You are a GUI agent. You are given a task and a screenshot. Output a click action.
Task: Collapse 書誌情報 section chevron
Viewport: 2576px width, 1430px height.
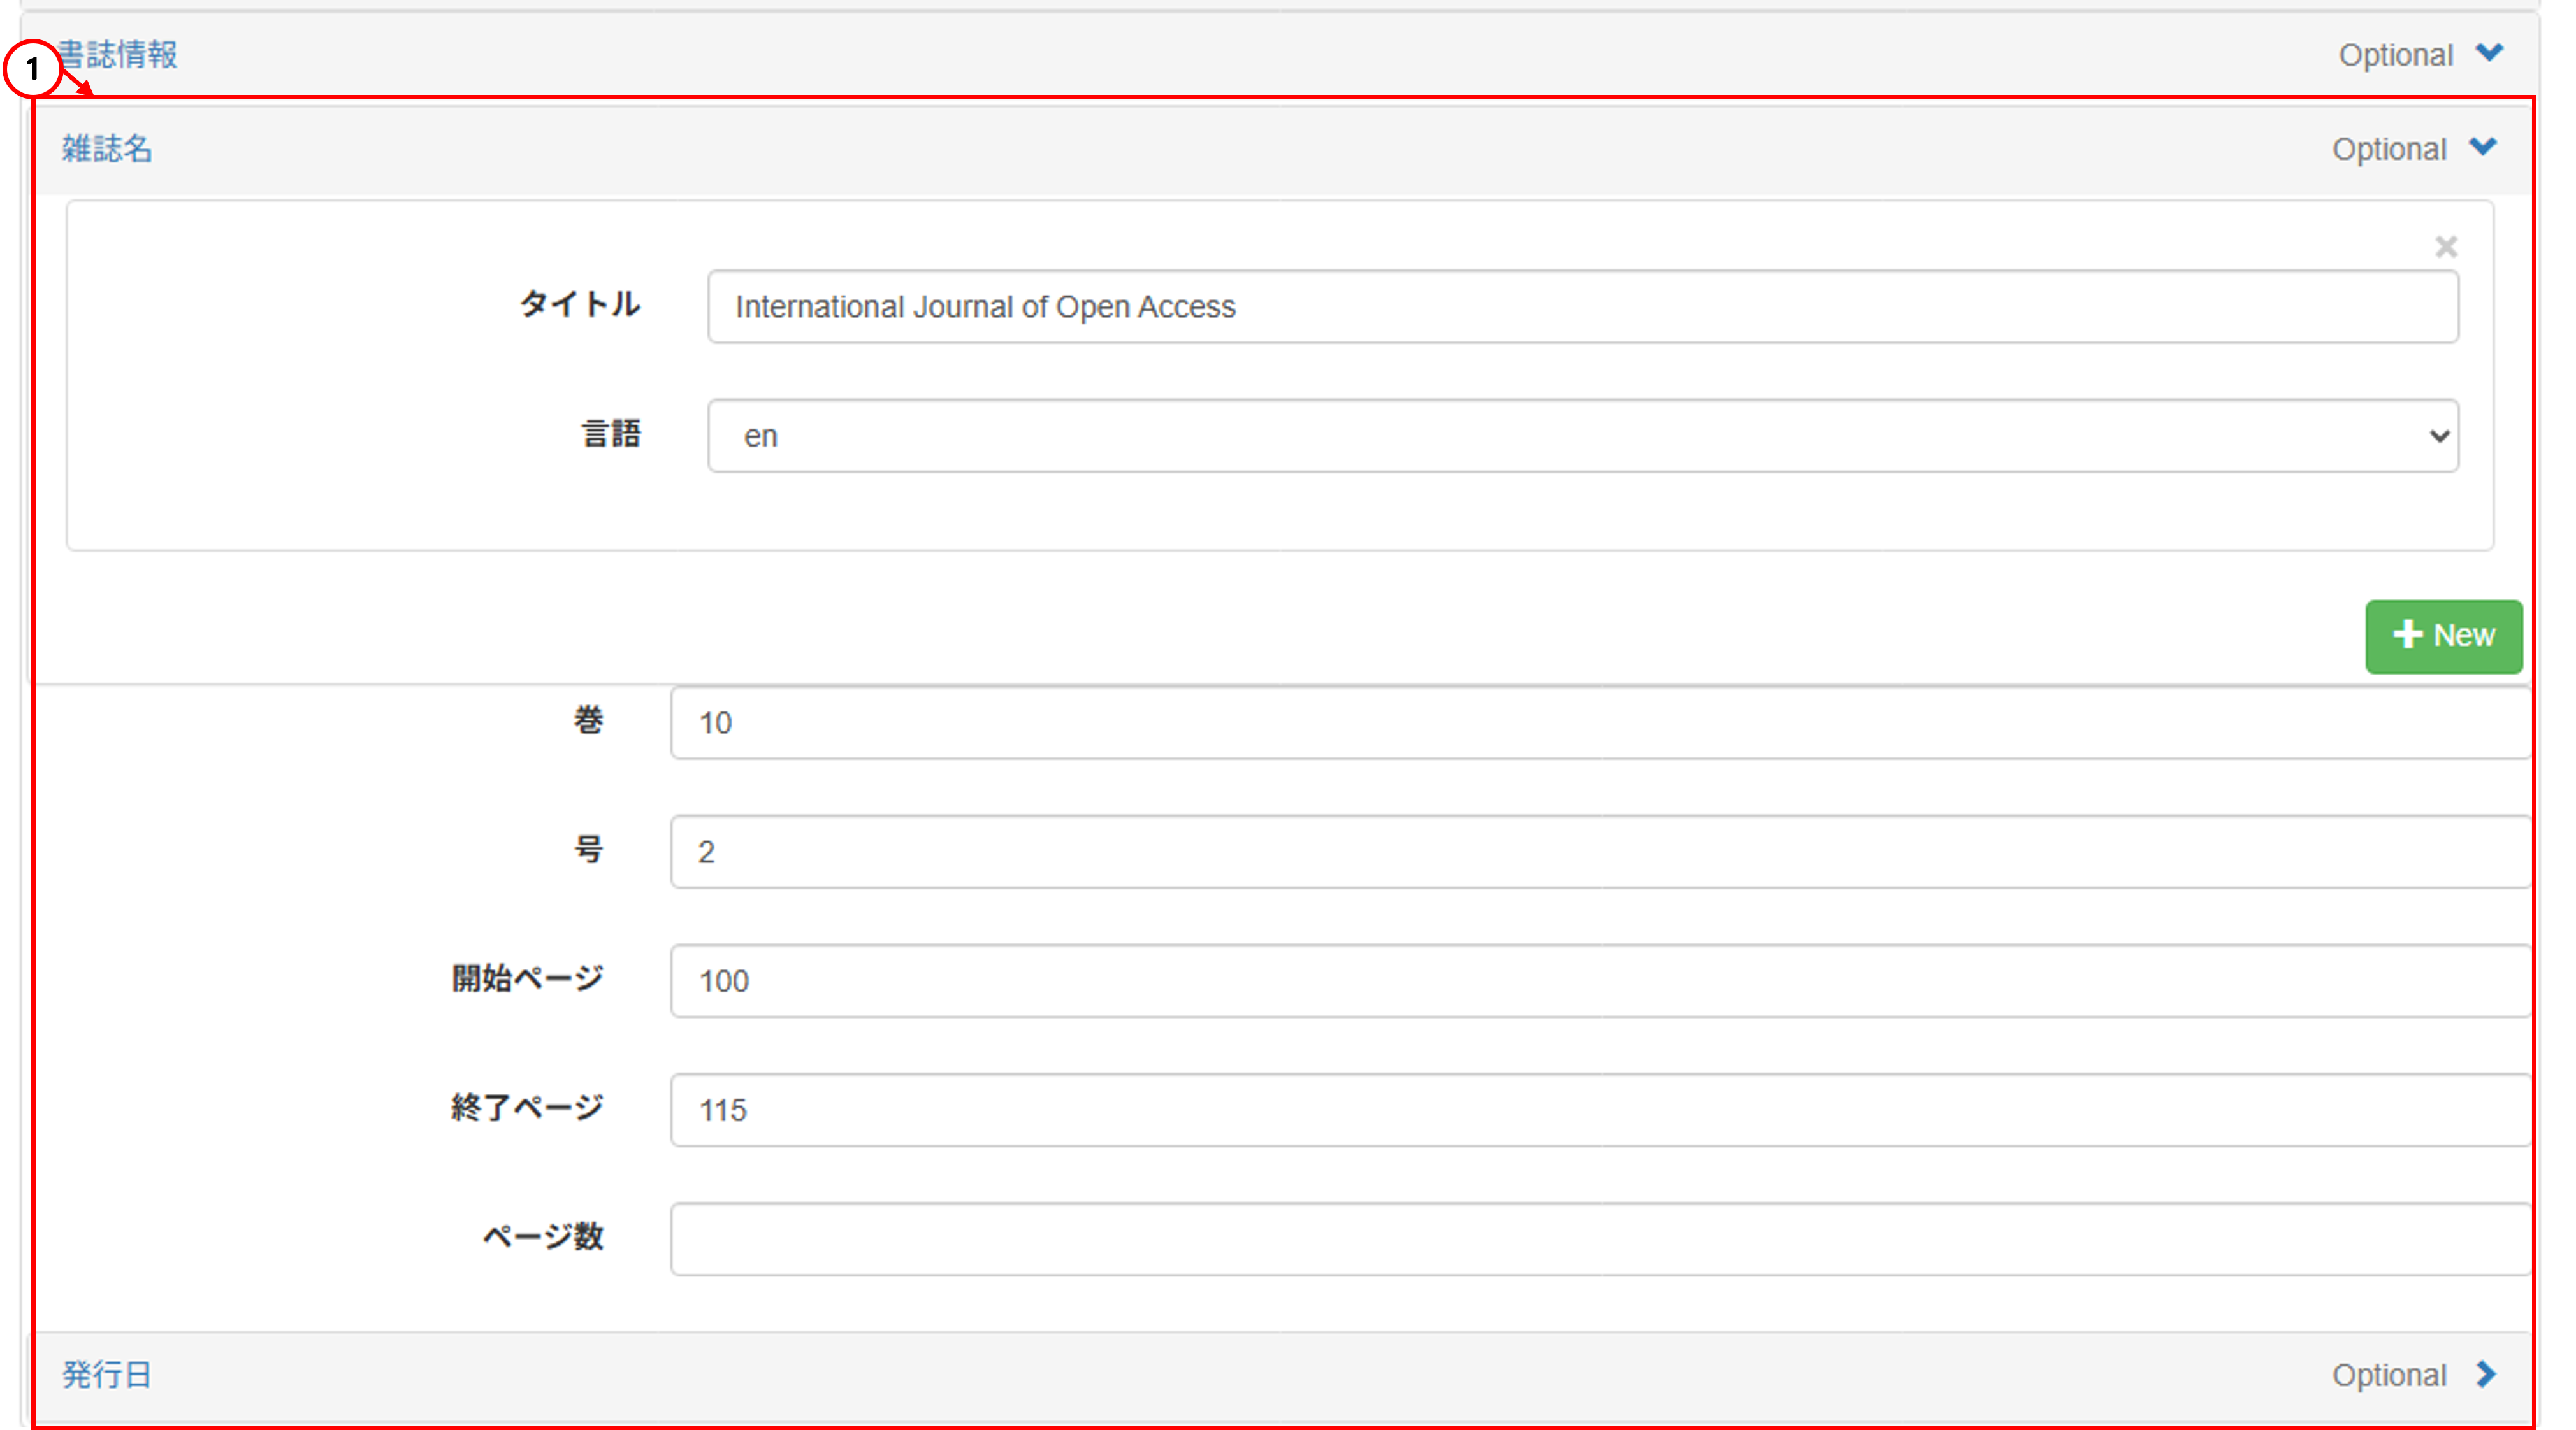tap(2489, 53)
